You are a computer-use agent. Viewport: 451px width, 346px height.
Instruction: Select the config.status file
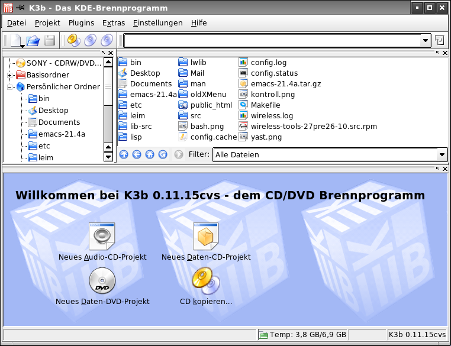pos(268,73)
